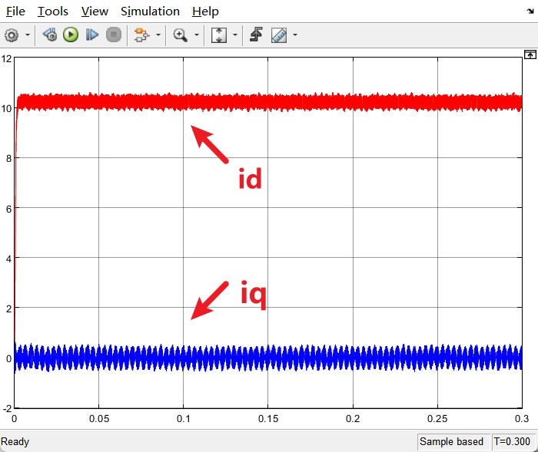The width and height of the screenshot is (538, 452).
Task: Click the maximize axes icon above plot
Action: tap(530, 54)
